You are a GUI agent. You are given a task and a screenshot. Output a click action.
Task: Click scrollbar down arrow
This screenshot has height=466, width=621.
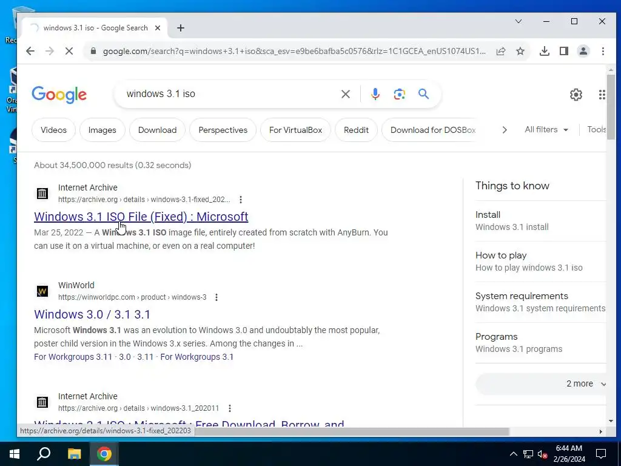(611, 421)
